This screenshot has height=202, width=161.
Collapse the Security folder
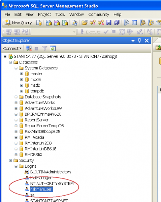click(10, 161)
